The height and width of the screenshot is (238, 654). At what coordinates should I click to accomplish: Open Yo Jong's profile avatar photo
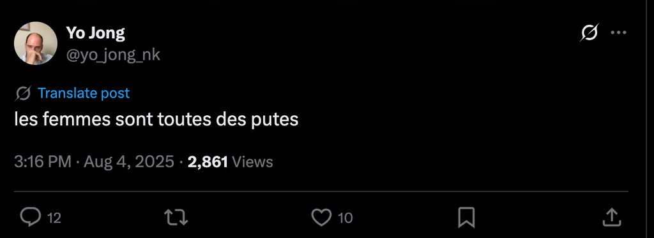(36, 43)
